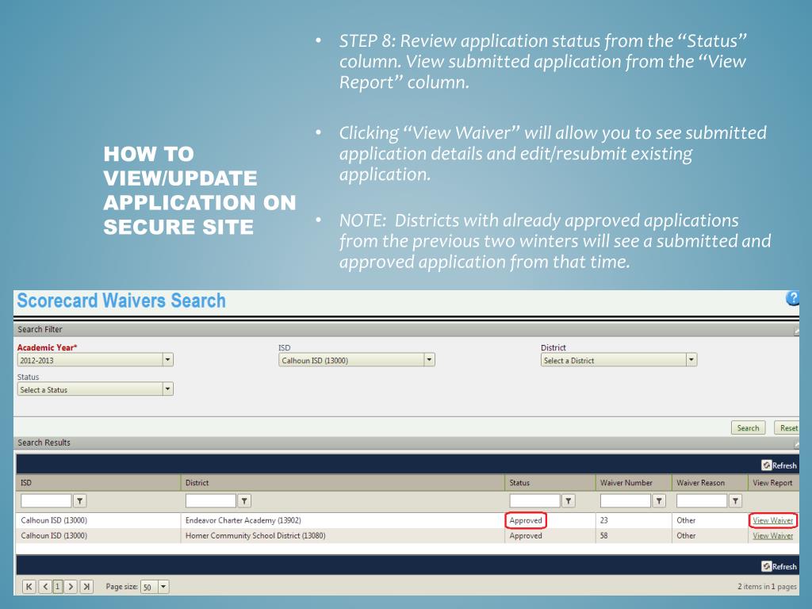This screenshot has width=812, height=609.
Task: Go to the next page of results
Action: pos(71,587)
